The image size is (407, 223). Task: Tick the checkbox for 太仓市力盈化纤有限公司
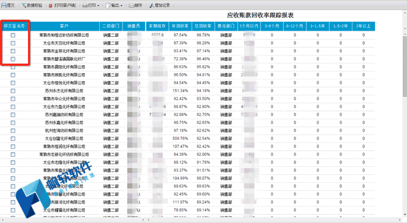(x=13, y=107)
